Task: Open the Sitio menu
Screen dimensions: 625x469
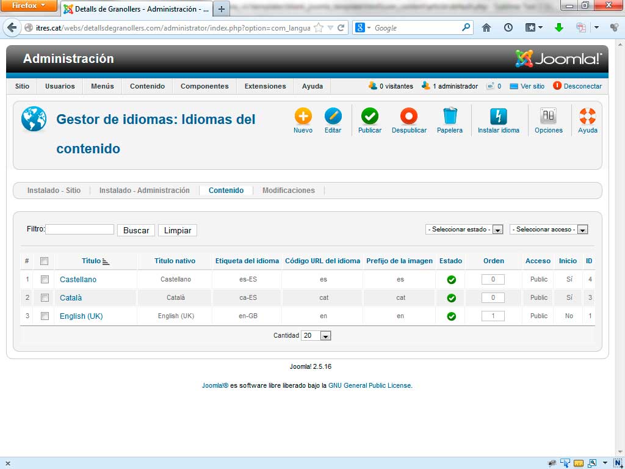Action: point(23,86)
